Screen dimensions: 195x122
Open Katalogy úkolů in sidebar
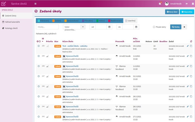(x=16, y=28)
